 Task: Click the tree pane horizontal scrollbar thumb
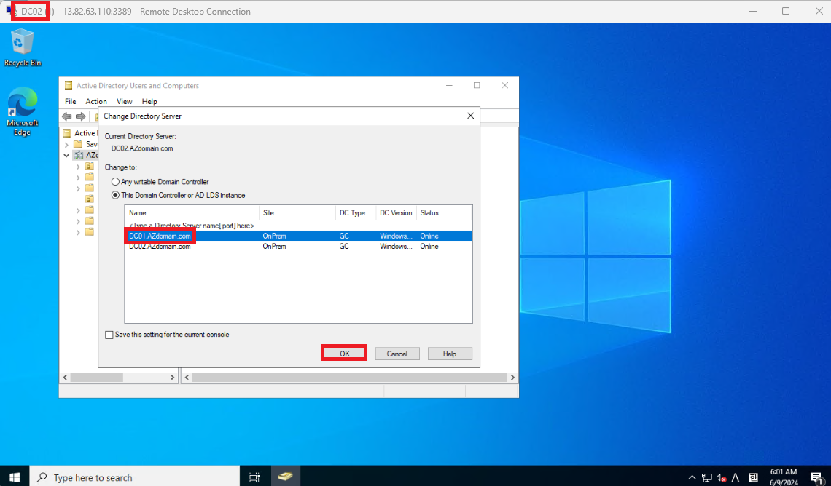click(96, 378)
